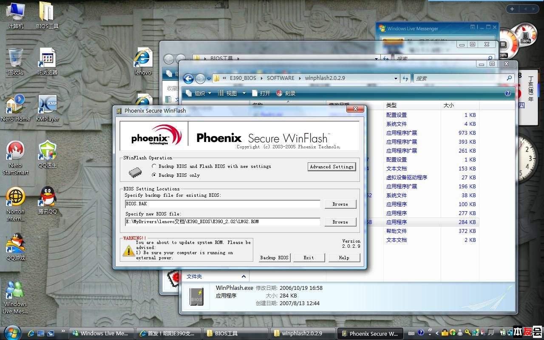Expand the 视图 dropdown arrow
Viewport: 544px width, 340px height.
pyautogui.click(x=244, y=93)
